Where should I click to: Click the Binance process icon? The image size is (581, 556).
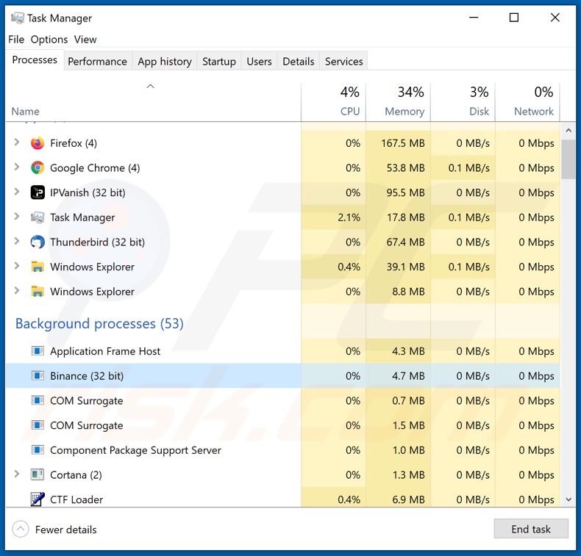point(38,376)
